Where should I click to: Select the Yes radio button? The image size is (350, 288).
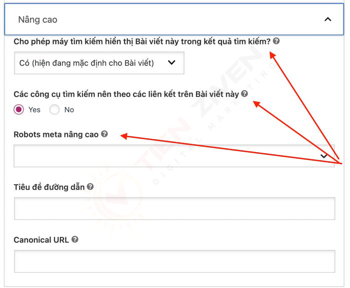19,109
